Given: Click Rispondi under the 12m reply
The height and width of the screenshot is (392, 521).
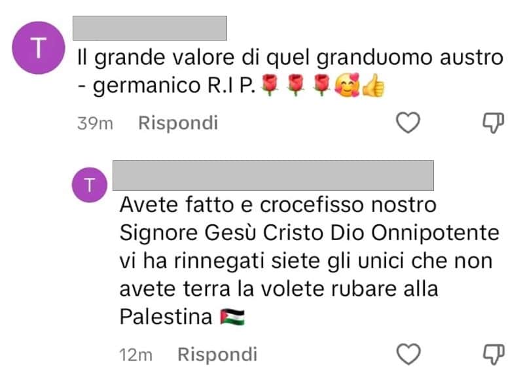Looking at the screenshot, I should click(217, 355).
